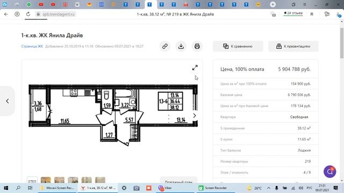
Task: Open the browser menu hamburger icon
Action: pos(305,4)
